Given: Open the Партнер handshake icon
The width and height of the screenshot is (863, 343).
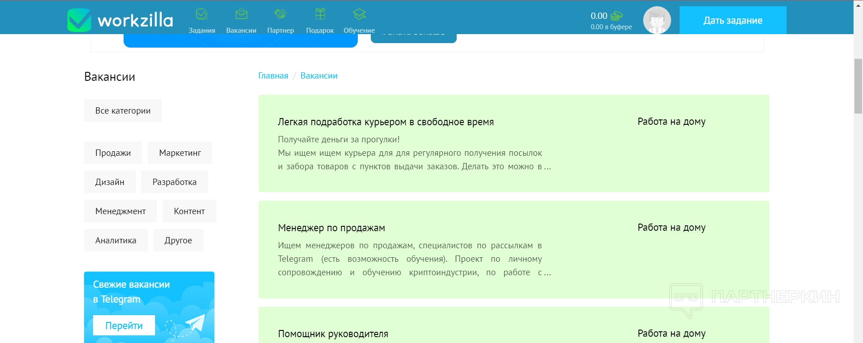Looking at the screenshot, I should 280,14.
